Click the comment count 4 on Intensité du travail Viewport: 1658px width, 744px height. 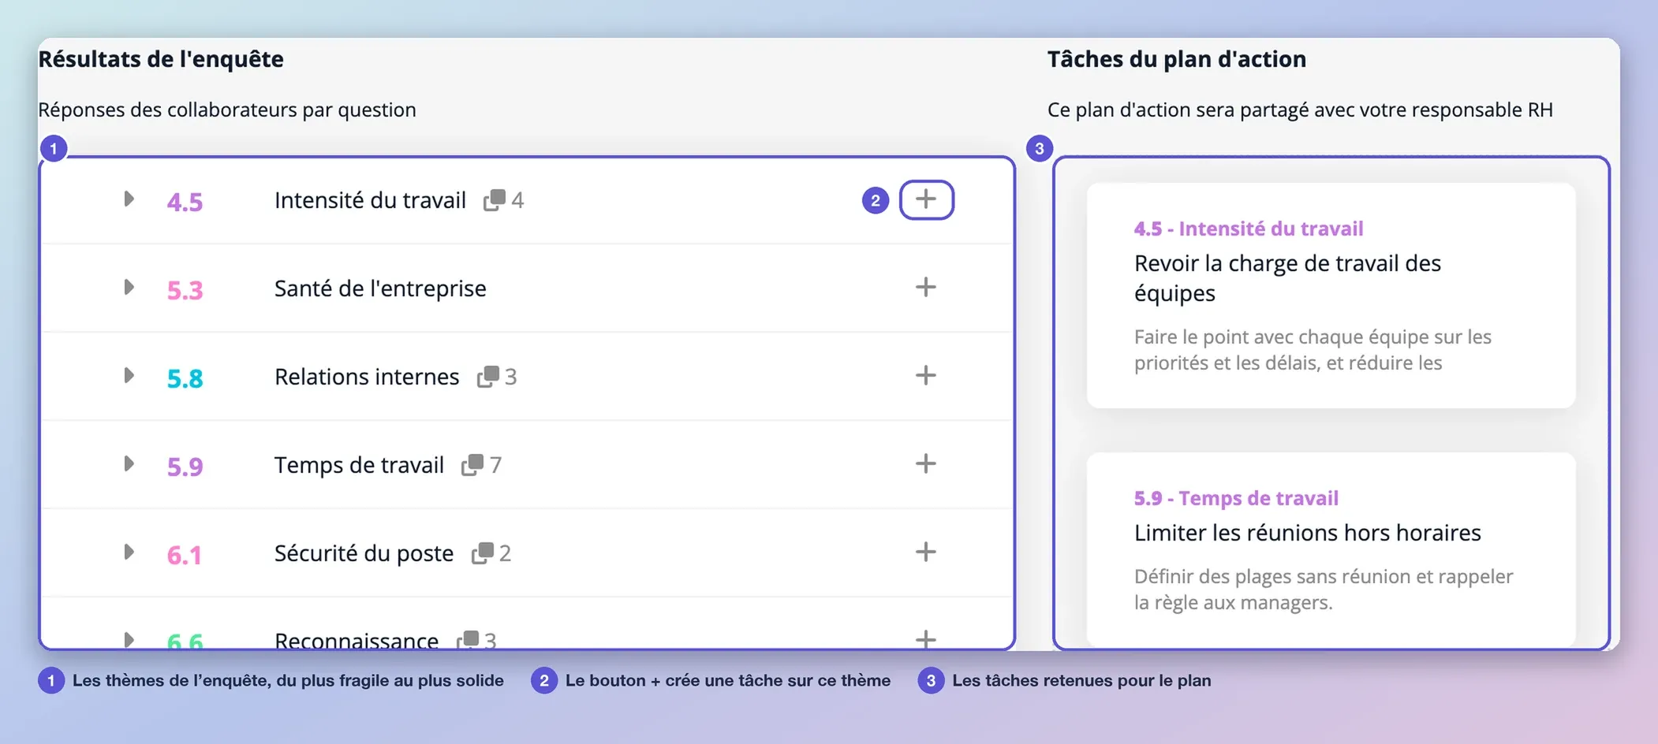tap(517, 200)
